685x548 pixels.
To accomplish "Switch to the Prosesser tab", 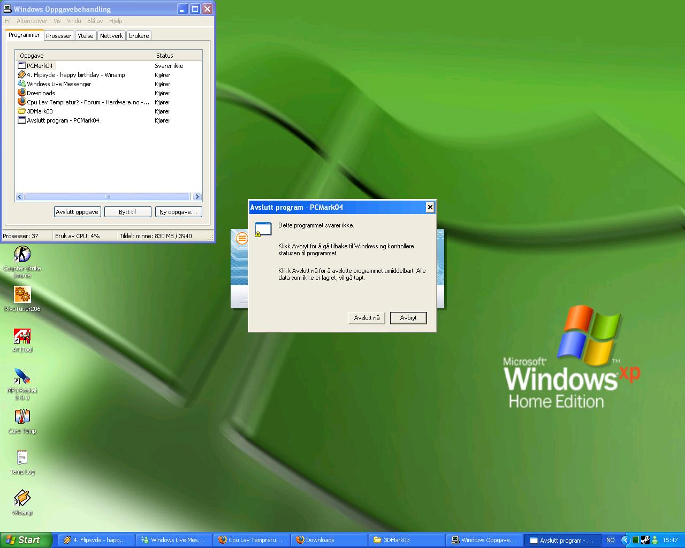I will click(x=58, y=36).
